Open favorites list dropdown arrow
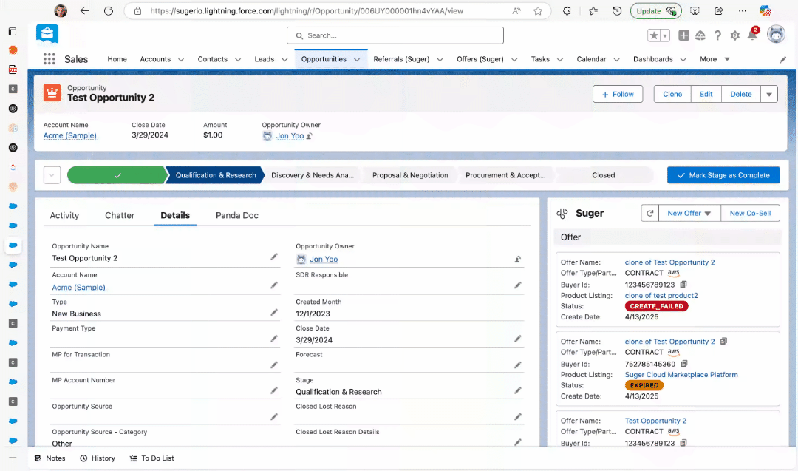The height and width of the screenshot is (471, 798). coord(665,35)
